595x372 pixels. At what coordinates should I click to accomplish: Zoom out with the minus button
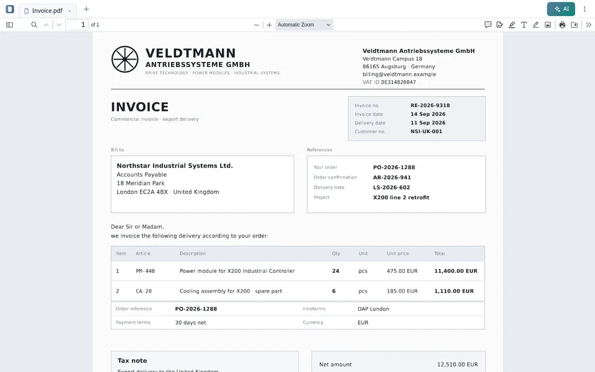257,25
